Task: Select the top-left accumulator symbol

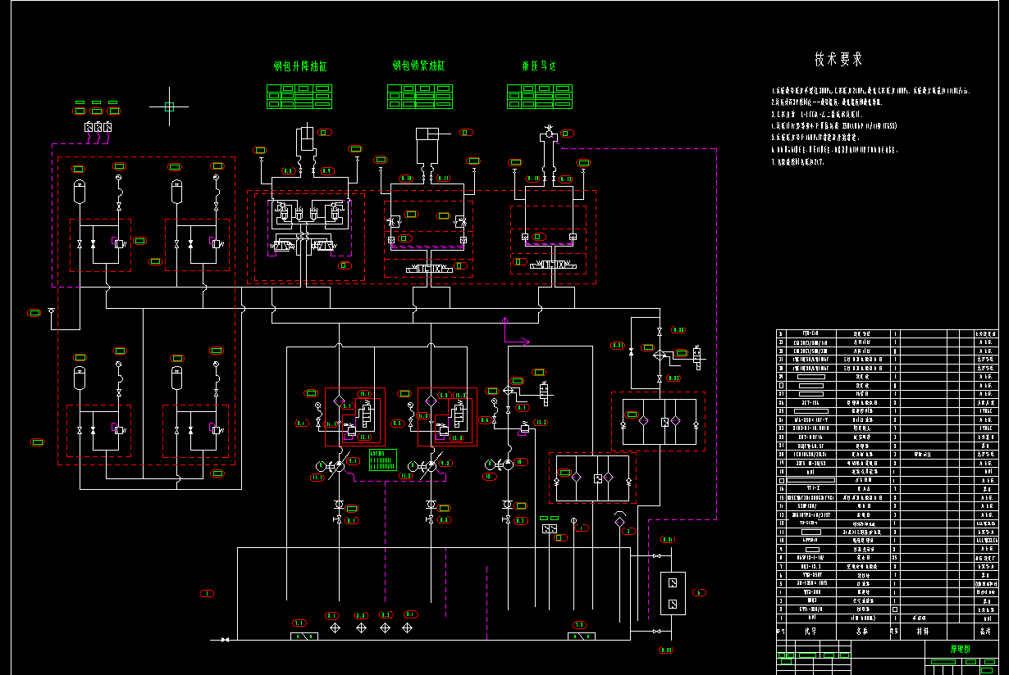Action: (x=80, y=190)
